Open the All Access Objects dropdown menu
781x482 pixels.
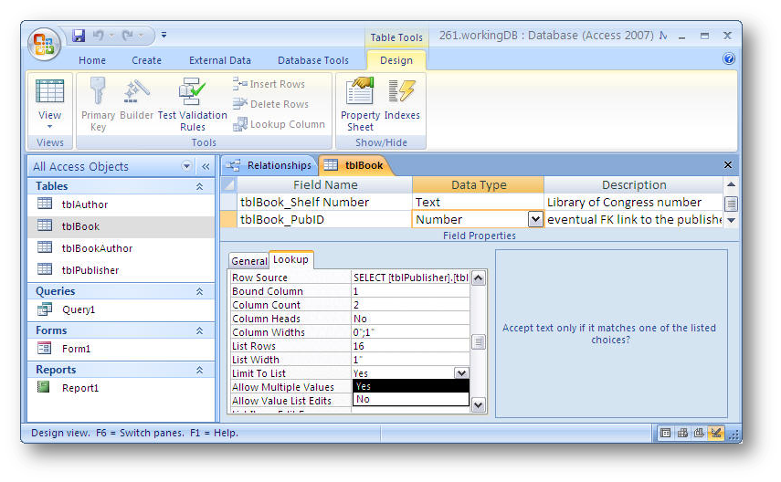point(187,166)
